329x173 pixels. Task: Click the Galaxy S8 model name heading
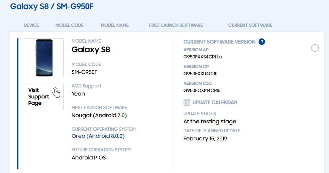(x=90, y=50)
